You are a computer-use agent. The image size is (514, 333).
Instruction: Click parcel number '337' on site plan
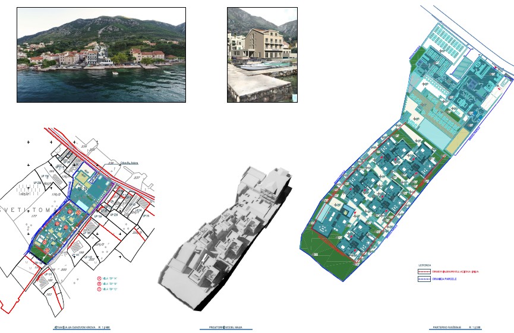137,178
